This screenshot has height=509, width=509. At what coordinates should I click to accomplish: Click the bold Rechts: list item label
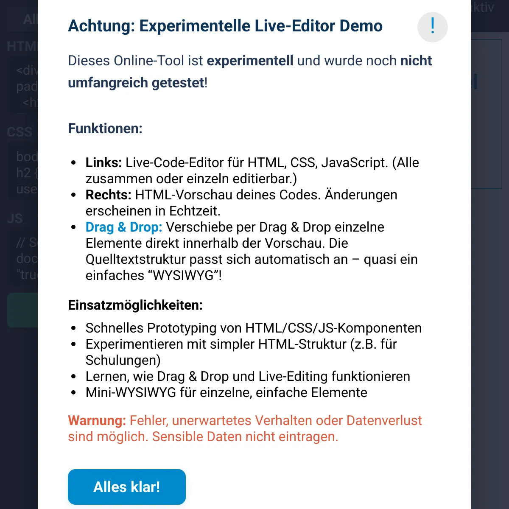click(109, 195)
